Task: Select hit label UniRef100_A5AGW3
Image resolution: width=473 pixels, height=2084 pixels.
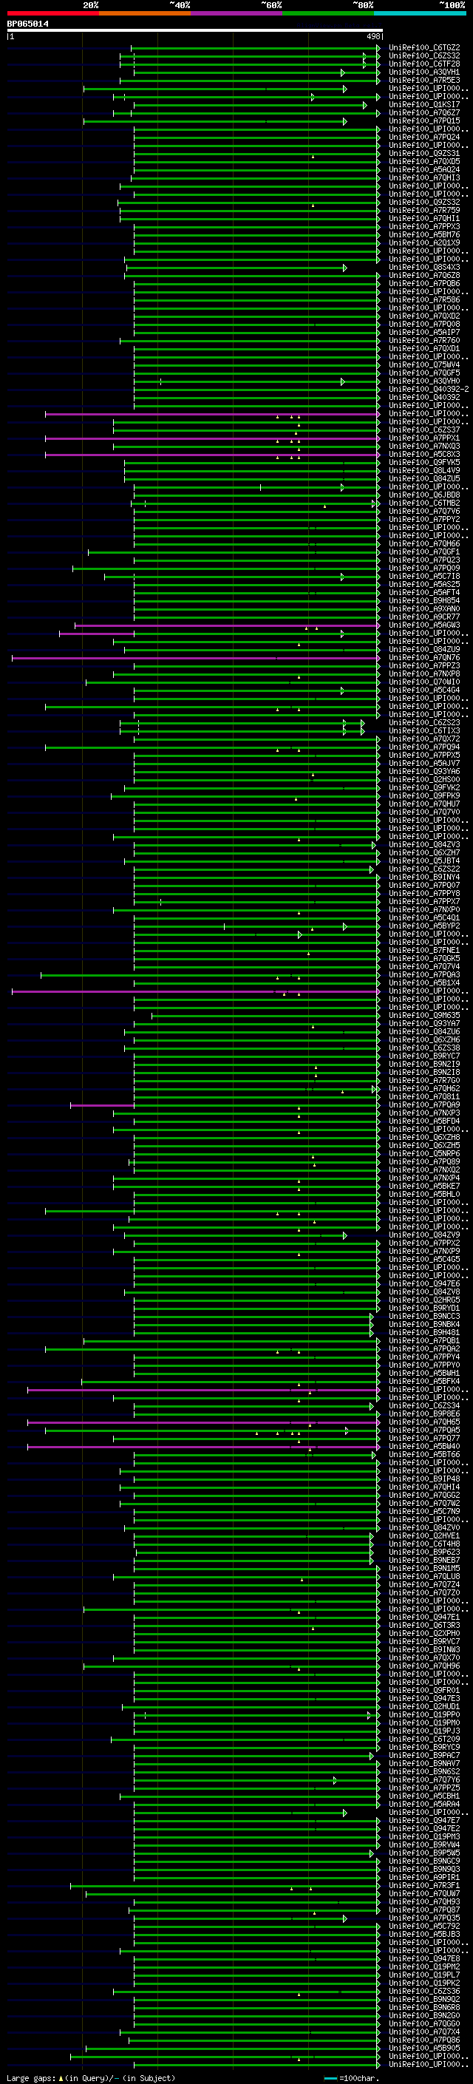Action: [x=424, y=625]
